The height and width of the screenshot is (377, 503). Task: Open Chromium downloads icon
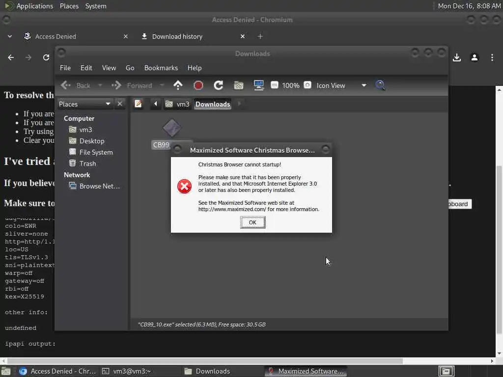coord(457,57)
